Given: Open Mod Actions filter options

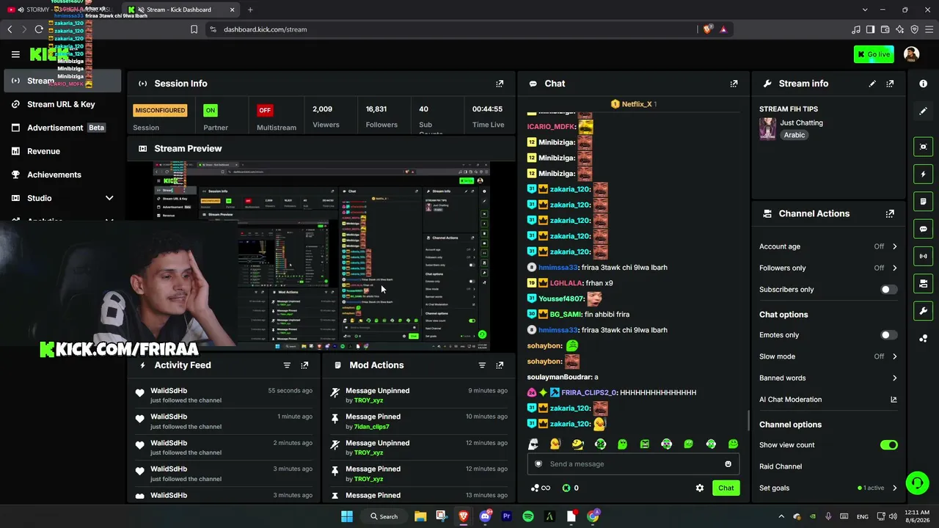Looking at the screenshot, I should pos(482,365).
